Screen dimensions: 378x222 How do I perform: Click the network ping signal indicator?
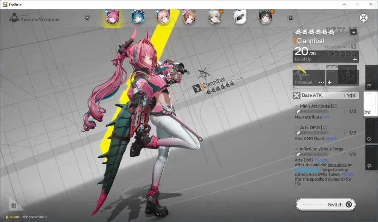tap(12, 217)
